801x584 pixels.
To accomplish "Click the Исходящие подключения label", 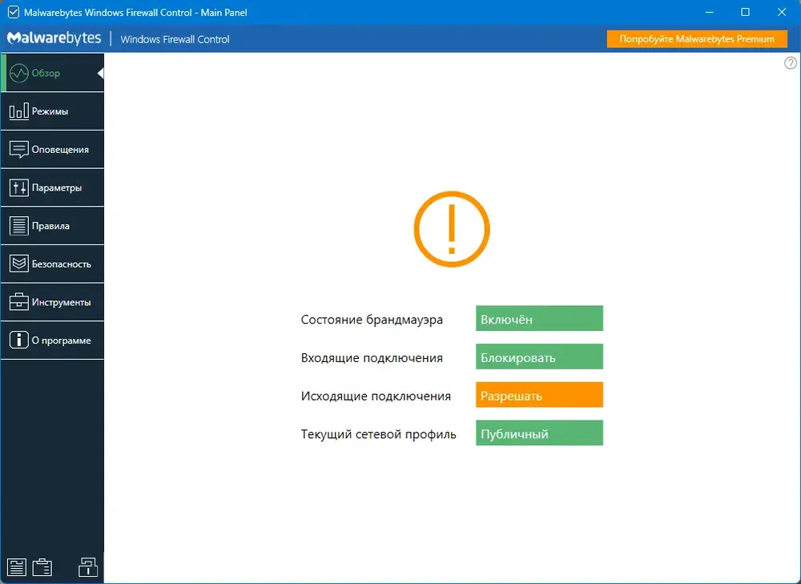I will [x=376, y=397].
